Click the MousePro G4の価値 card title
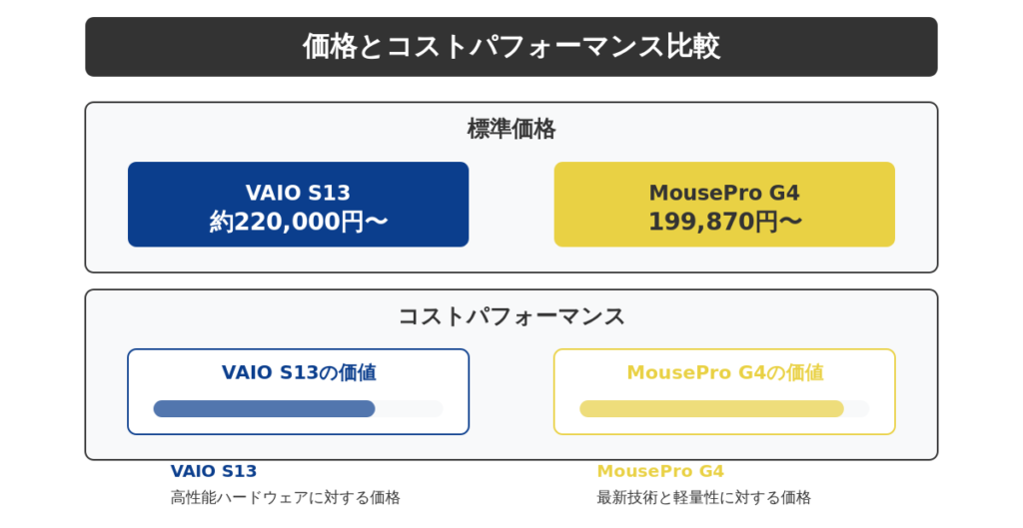This screenshot has width=1023, height=528. point(725,373)
